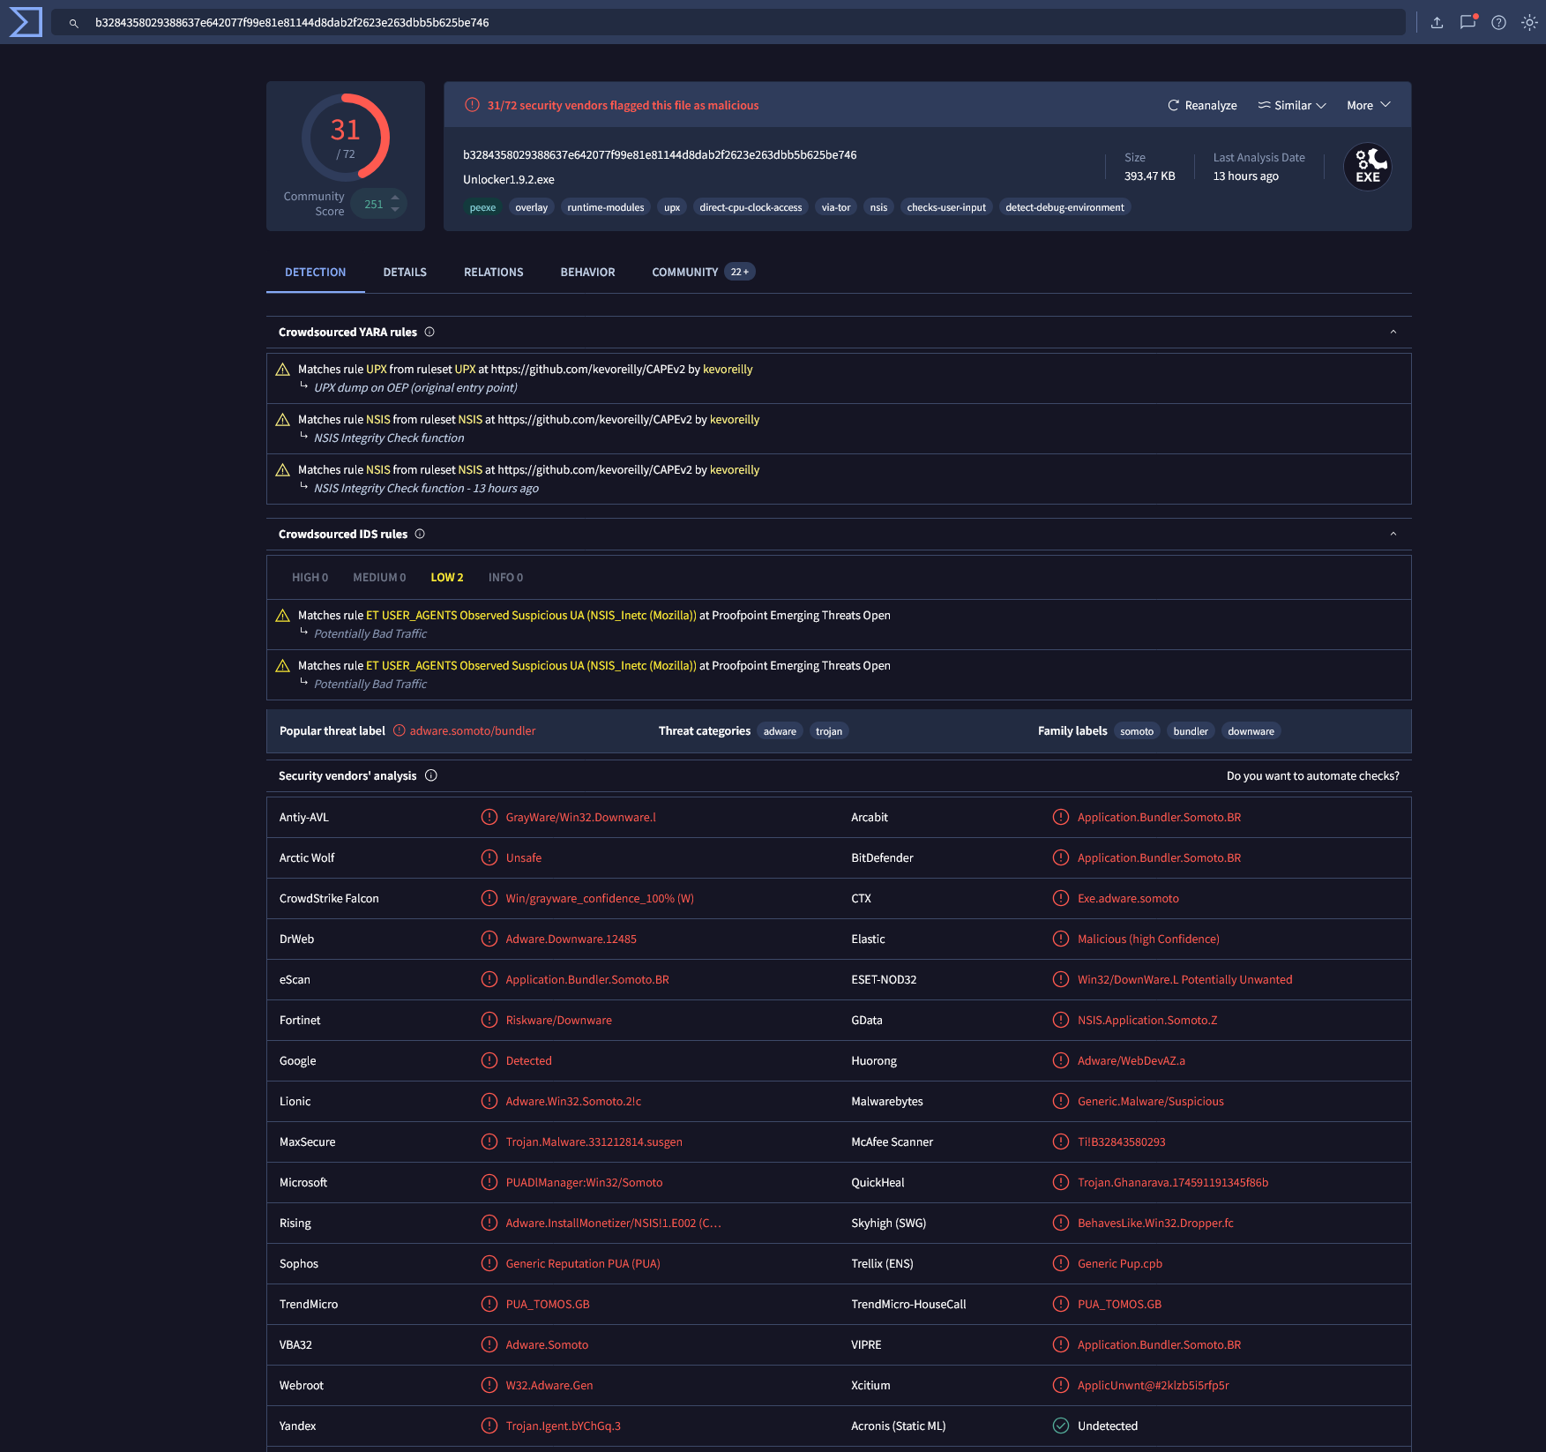
Task: Click the 31/72 detection score gauge
Action: [346, 138]
